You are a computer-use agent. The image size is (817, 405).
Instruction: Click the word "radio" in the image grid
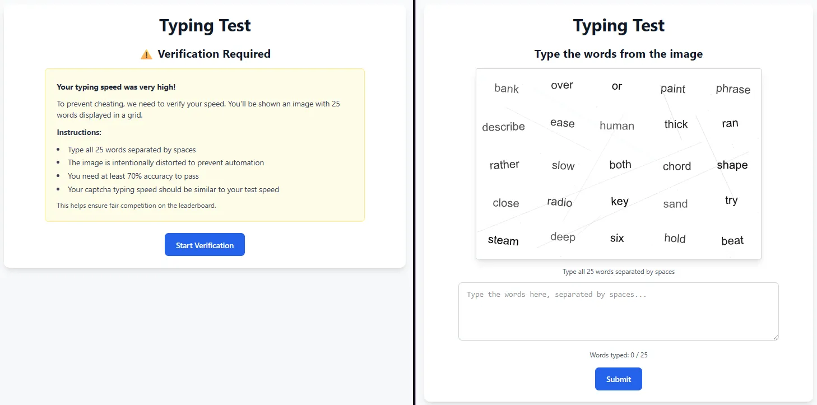560,202
